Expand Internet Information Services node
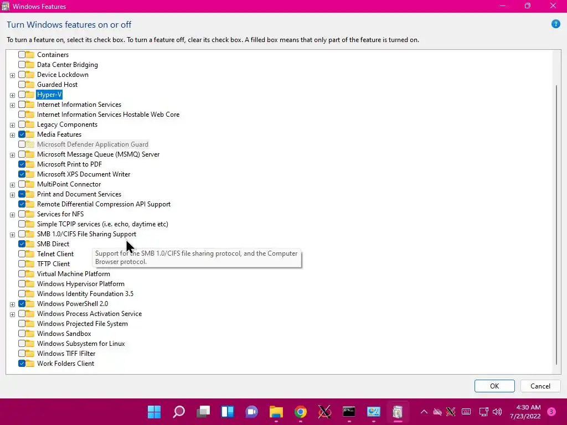This screenshot has width=567, height=425. click(12, 105)
